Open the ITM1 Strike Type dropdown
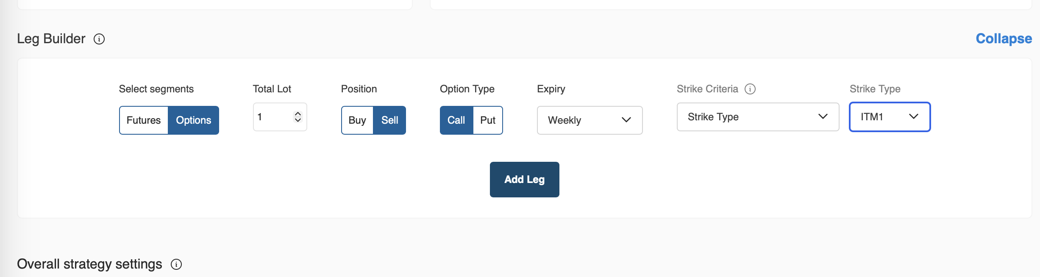Screen dimensions: 1040x277 890,117
